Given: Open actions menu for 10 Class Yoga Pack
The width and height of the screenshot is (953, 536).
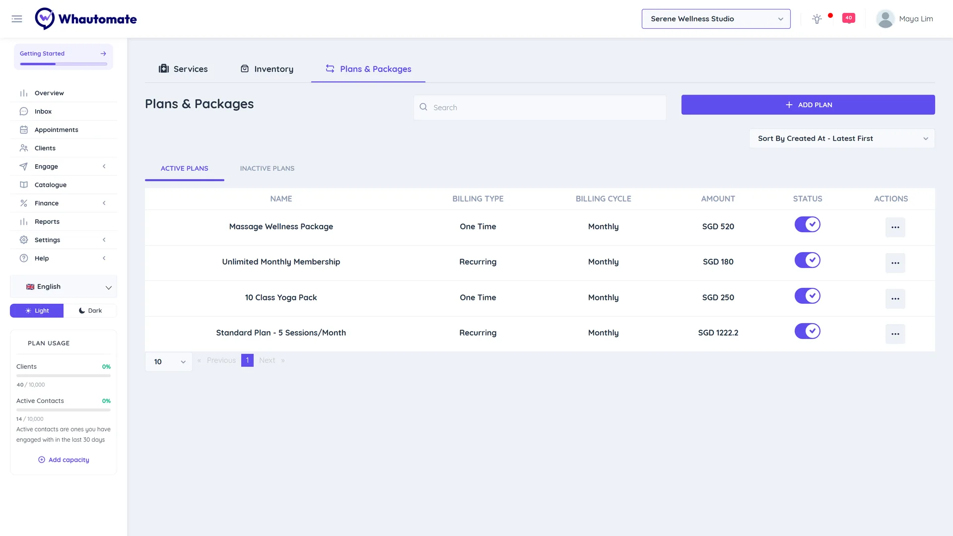Looking at the screenshot, I should [895, 299].
